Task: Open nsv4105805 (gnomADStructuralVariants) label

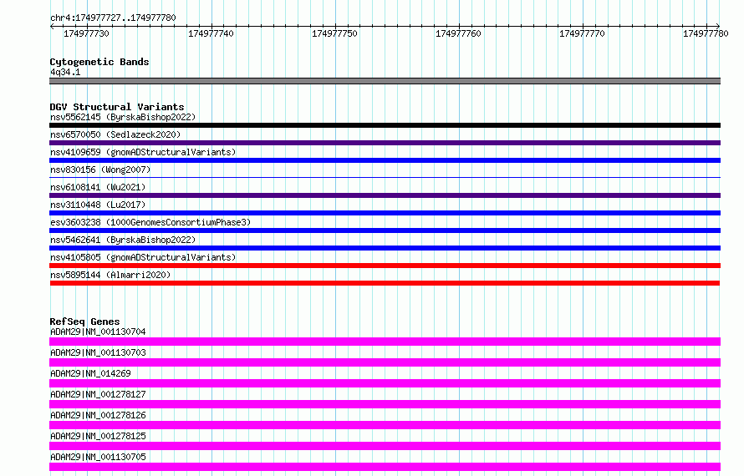Action: click(x=143, y=257)
